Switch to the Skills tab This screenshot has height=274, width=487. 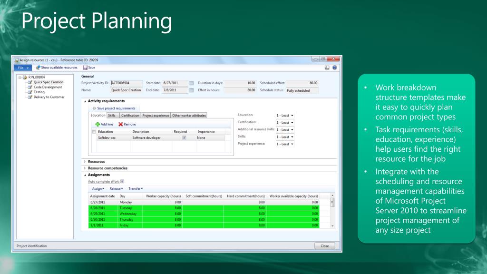pyautogui.click(x=112, y=116)
